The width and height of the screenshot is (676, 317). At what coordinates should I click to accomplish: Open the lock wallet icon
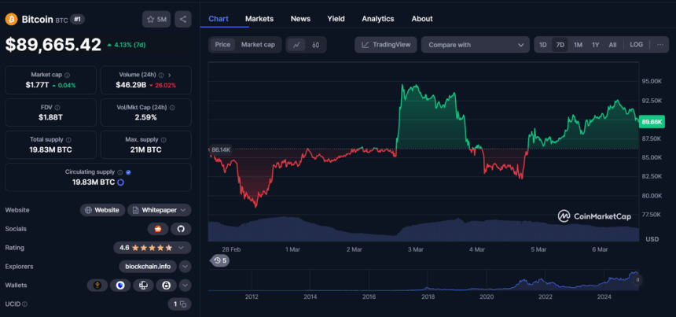point(166,285)
